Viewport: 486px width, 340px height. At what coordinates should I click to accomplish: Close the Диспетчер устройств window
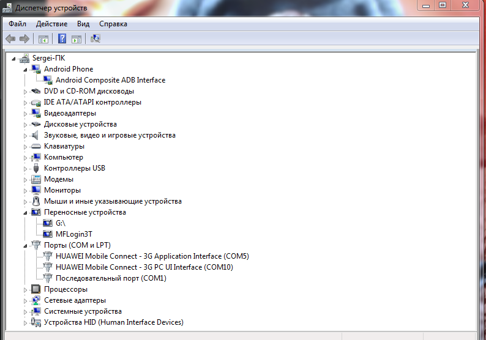pyautogui.click(x=465, y=5)
